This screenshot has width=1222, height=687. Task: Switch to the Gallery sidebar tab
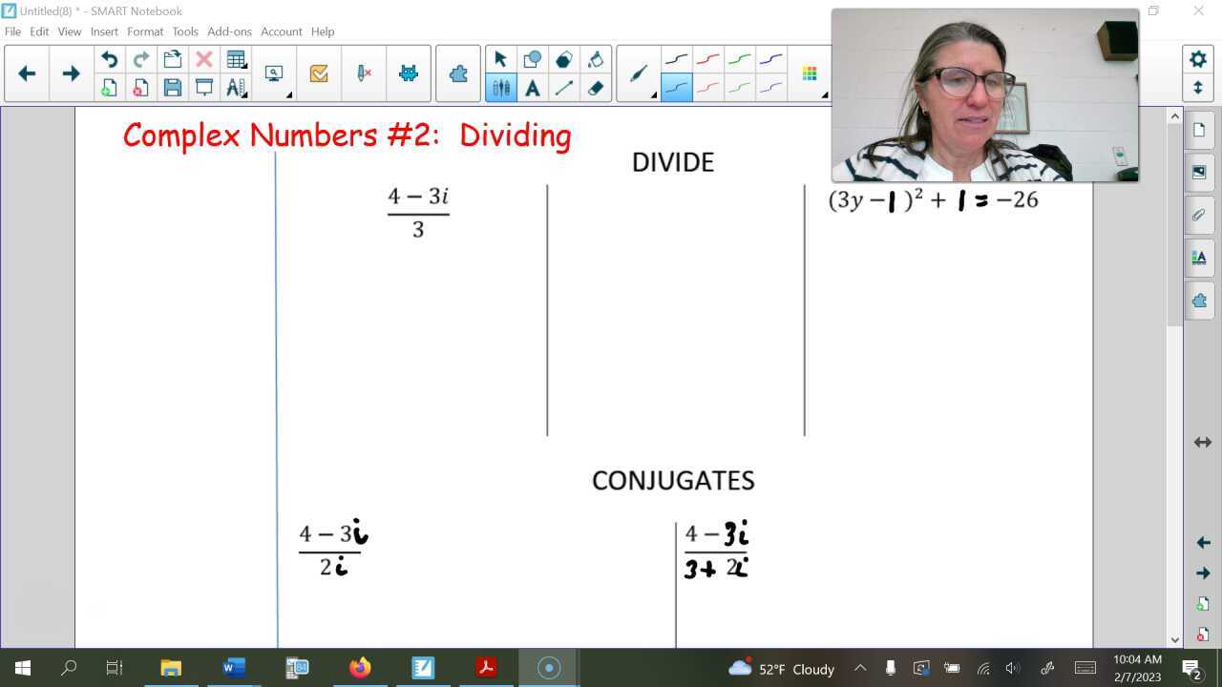click(1199, 172)
